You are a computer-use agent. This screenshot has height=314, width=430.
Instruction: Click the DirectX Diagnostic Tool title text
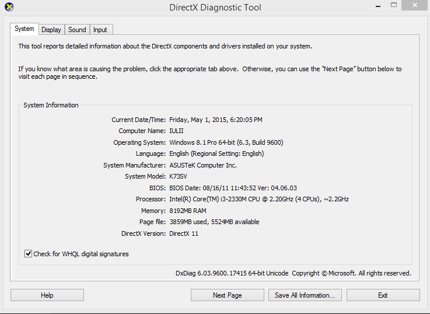[215, 7]
